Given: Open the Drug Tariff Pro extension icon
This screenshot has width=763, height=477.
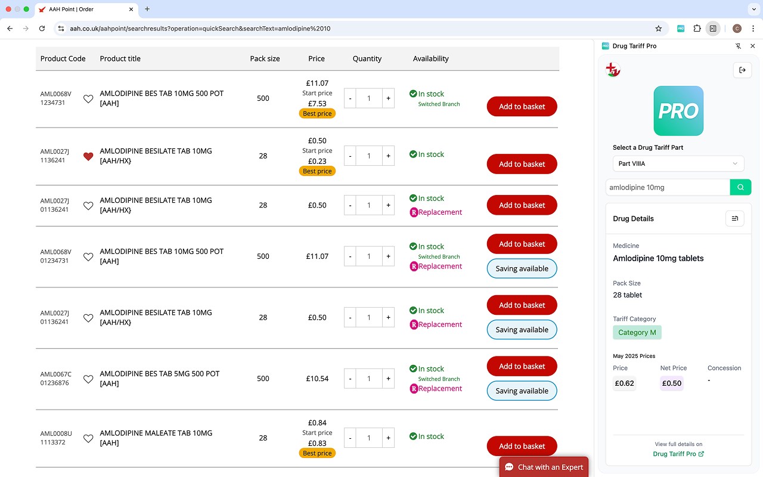Looking at the screenshot, I should (x=681, y=28).
